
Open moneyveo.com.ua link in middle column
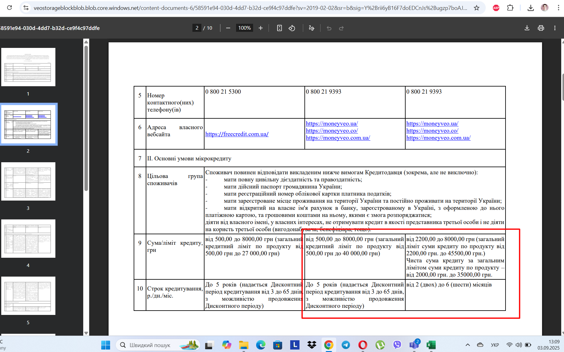click(338, 138)
